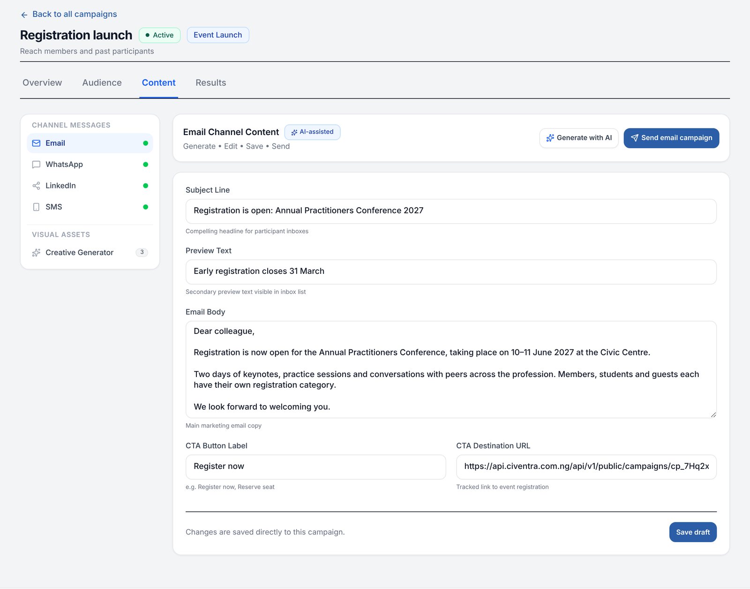Open Creative Generator
This screenshot has height=589, width=750.
(x=90, y=253)
